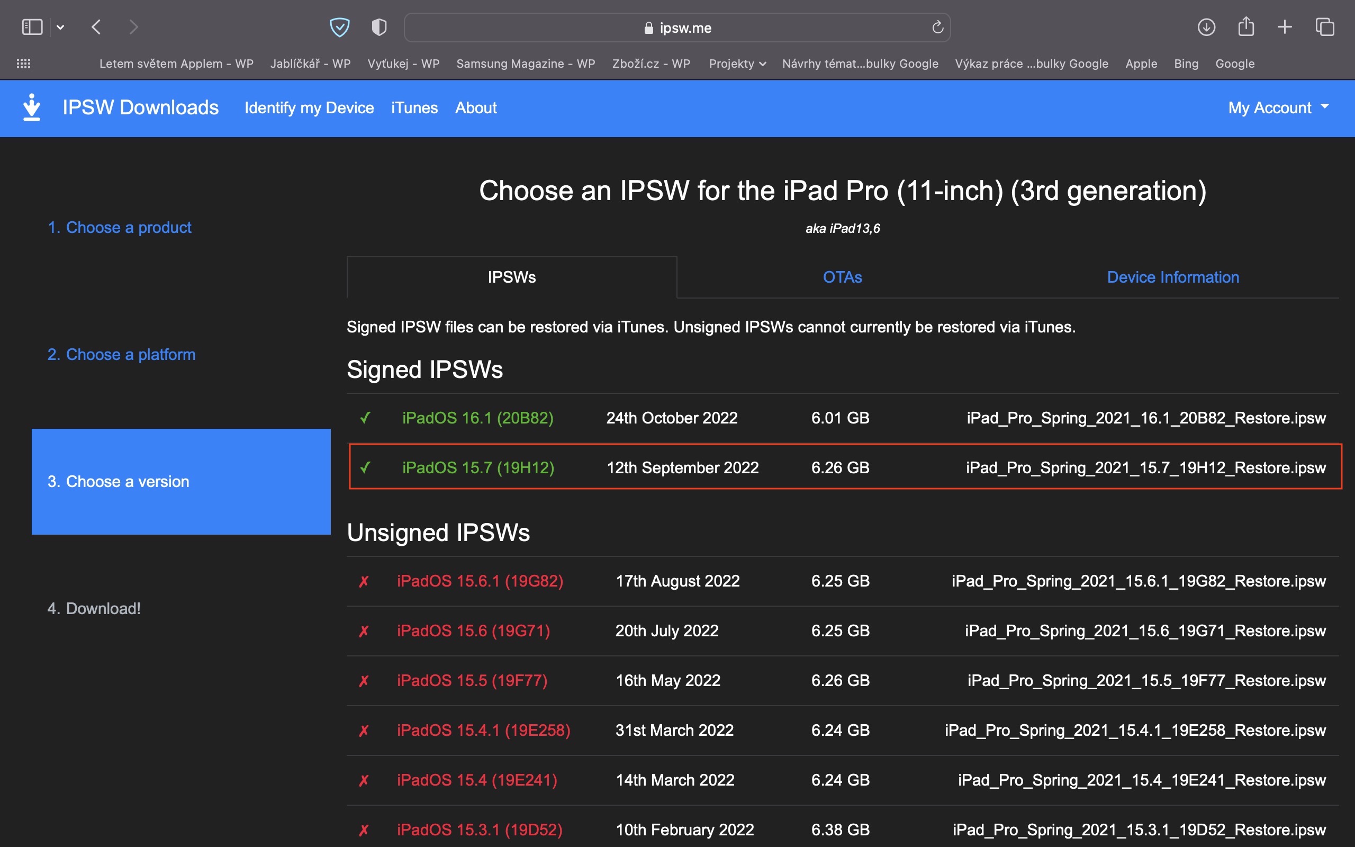Click the half-shaded shield privacy report icon
Viewport: 1355px width, 847px height.
pos(379,27)
